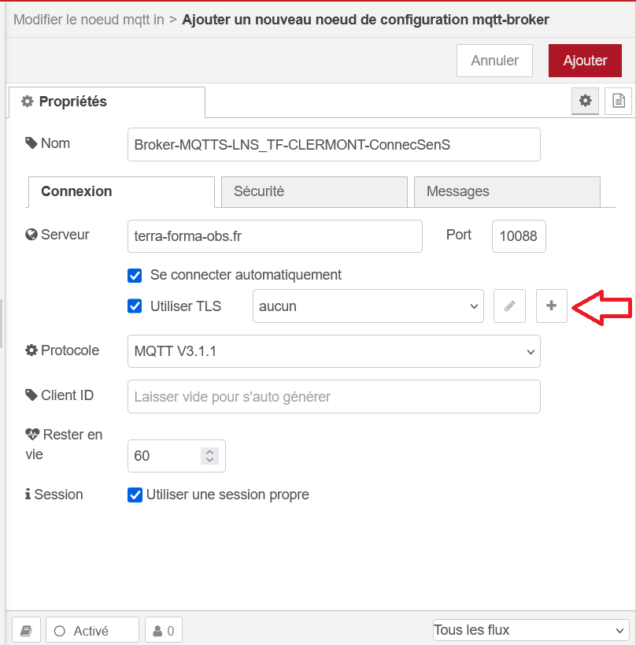Open node properties gear icon
The image size is (636, 645).
point(585,101)
